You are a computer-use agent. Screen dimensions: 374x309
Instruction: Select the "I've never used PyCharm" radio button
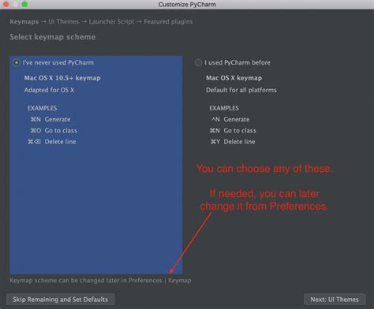click(17, 63)
